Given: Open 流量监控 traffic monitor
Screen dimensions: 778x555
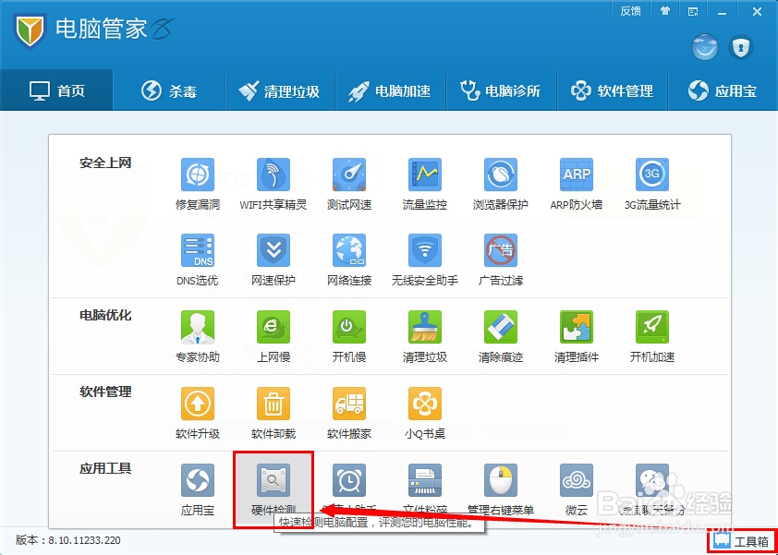Looking at the screenshot, I should tap(425, 185).
